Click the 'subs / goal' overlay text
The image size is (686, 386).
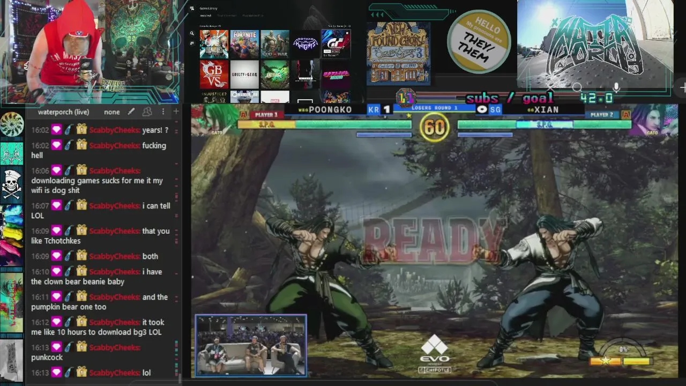pos(509,98)
